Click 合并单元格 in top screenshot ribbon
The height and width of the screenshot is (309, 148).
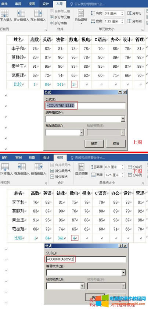point(60,11)
